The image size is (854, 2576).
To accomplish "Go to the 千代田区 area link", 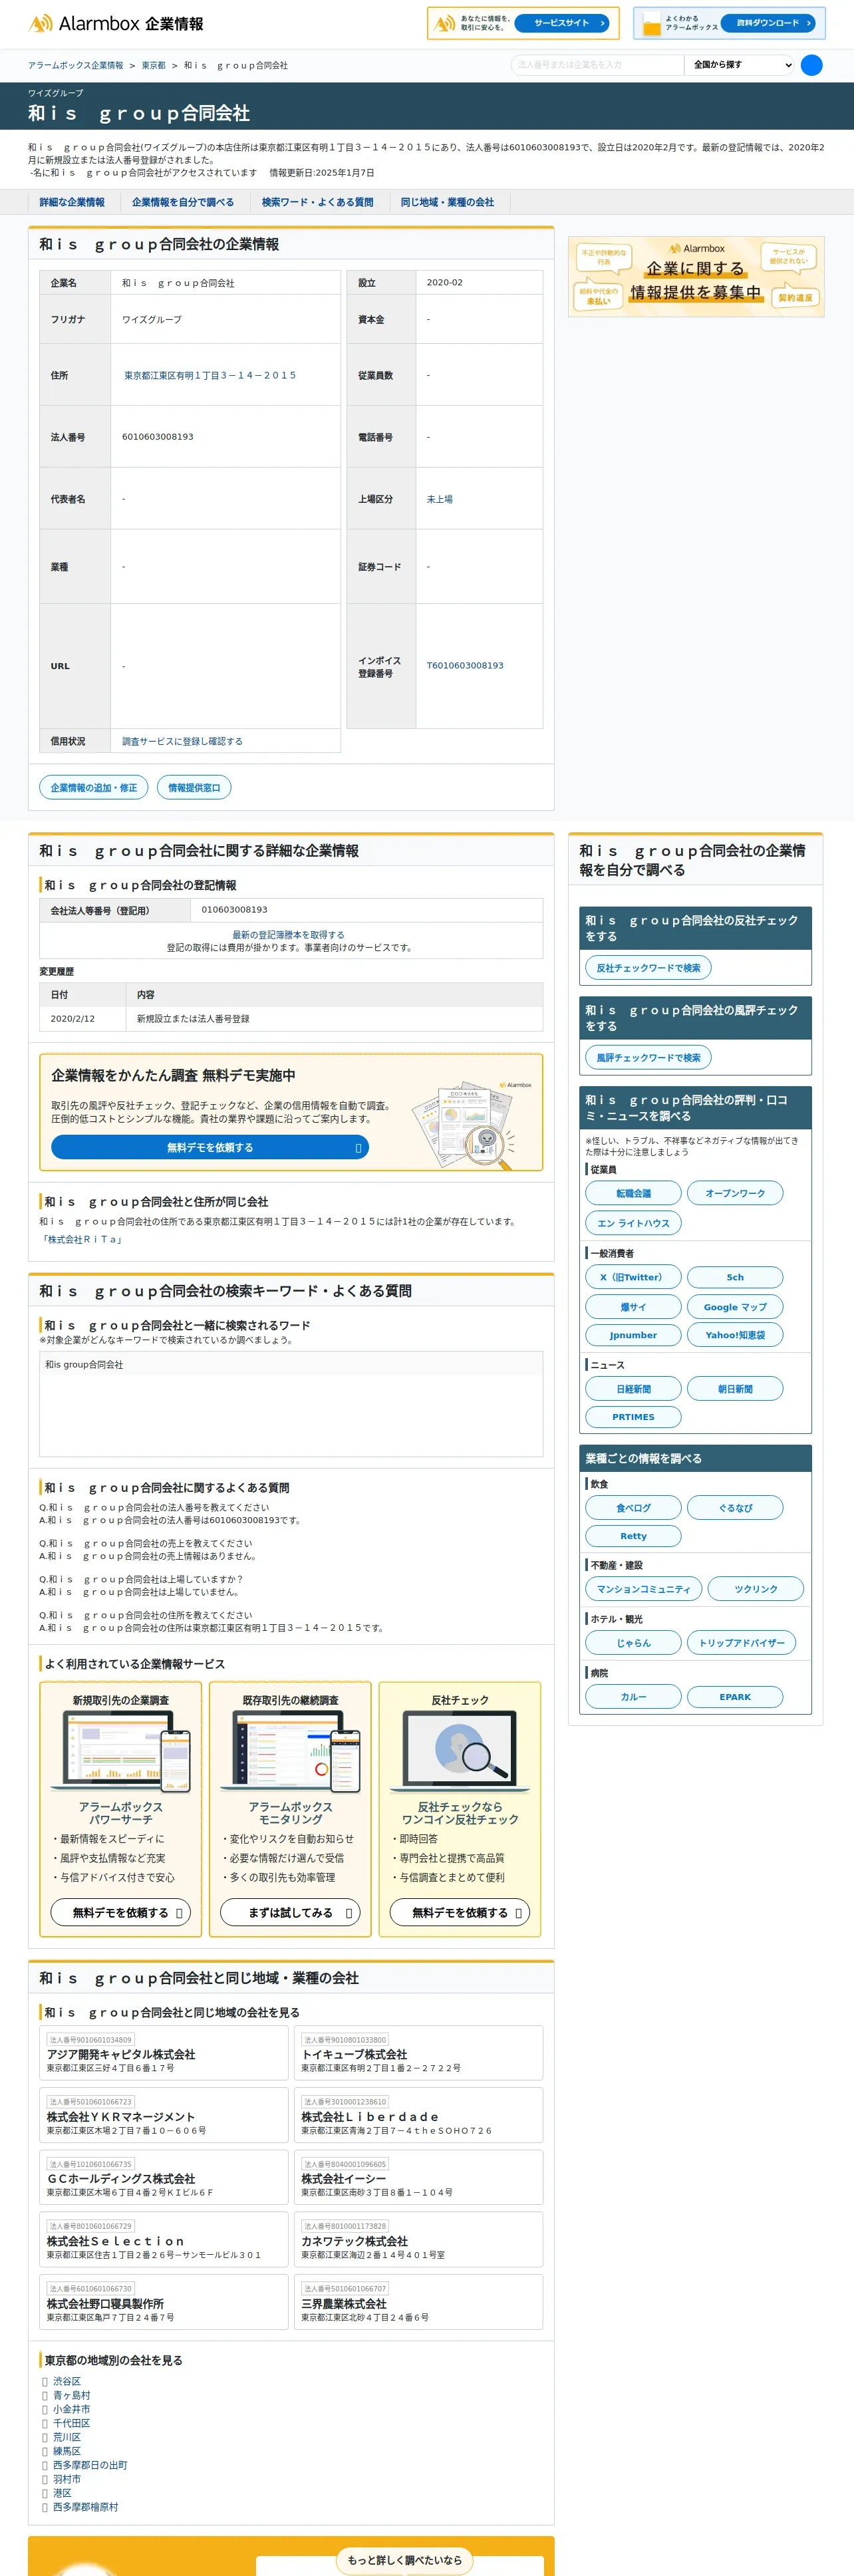I will click(x=71, y=2424).
